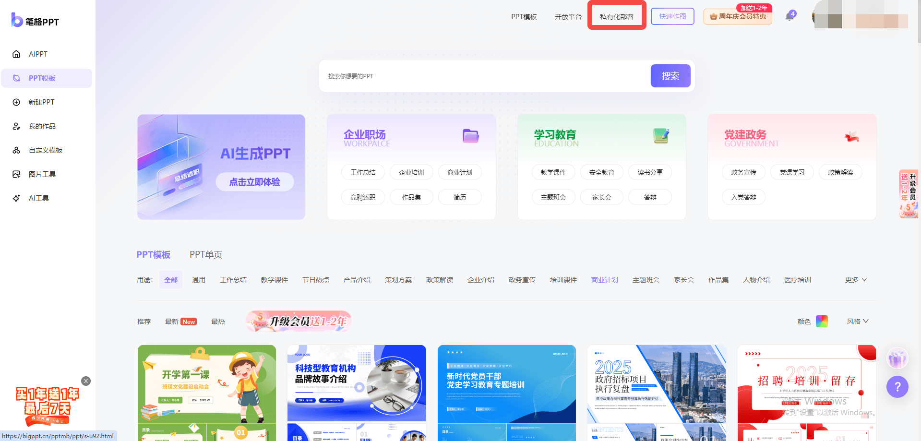
Task: Click the PPT search input field
Action: (x=485, y=76)
